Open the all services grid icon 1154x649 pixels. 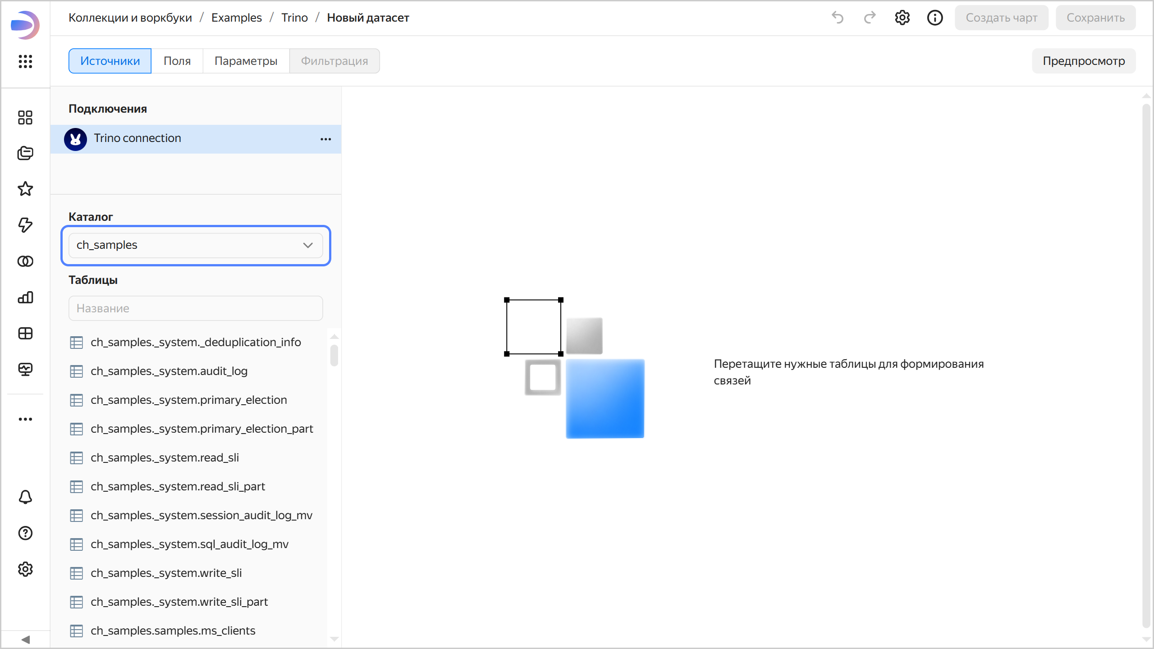pos(25,61)
